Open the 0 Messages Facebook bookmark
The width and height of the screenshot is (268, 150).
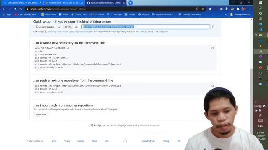(x=114, y=15)
